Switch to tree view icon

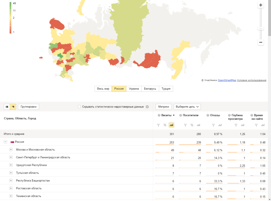click(13, 107)
